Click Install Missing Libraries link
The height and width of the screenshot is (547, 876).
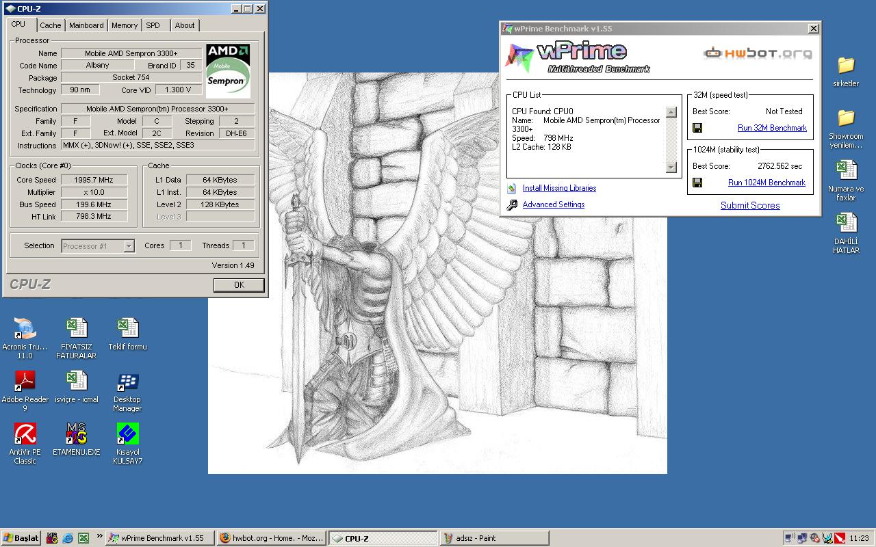[559, 188]
